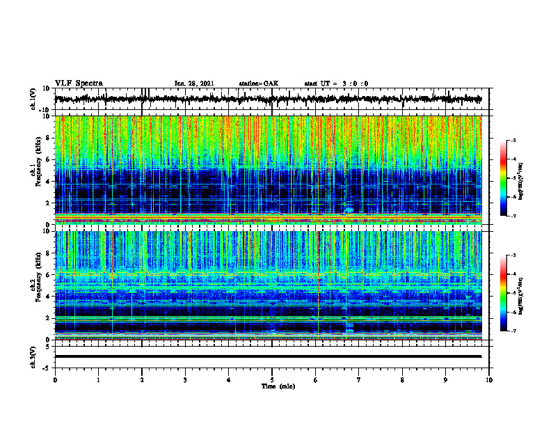The height and width of the screenshot is (426, 551).
Task: Select the "ch.3(V)" axis label
Action: coord(33,357)
